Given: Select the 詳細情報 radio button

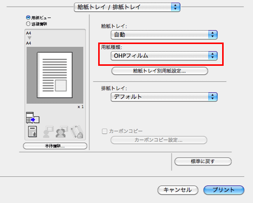Looking at the screenshot, I should 28,24.
